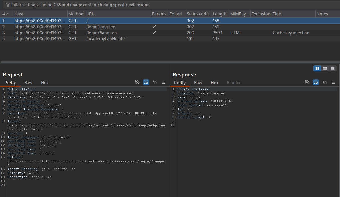Toggle Request inspector eye-slash visibility icon
The width and height of the screenshot is (340, 197).
tap(137, 82)
